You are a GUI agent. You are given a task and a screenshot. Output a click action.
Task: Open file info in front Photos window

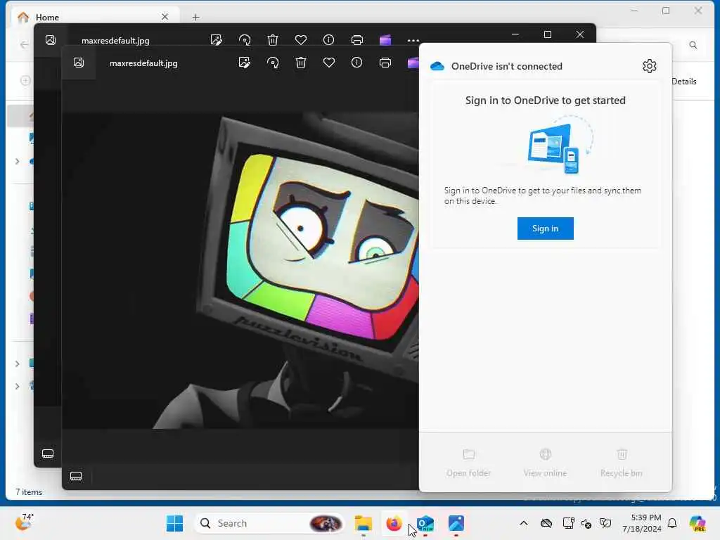[x=356, y=63]
